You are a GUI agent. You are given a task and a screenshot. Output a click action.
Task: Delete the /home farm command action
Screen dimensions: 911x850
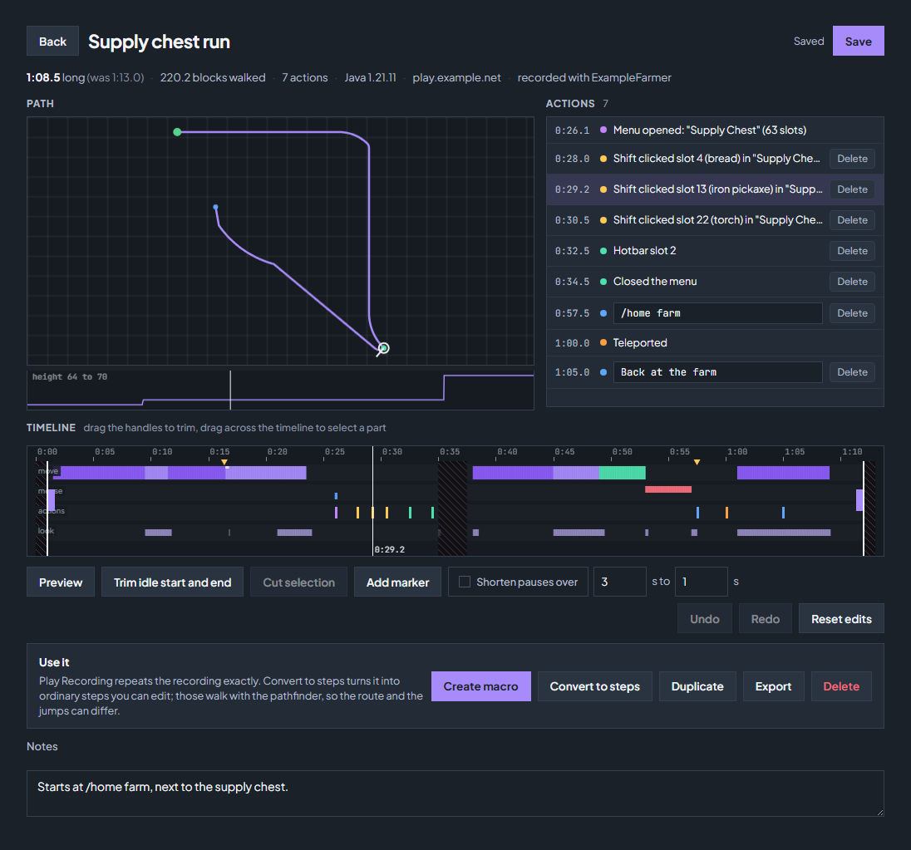852,313
